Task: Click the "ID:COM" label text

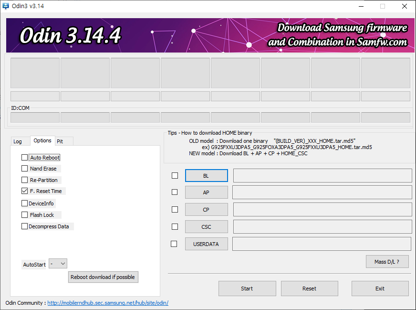Action: tap(20, 108)
